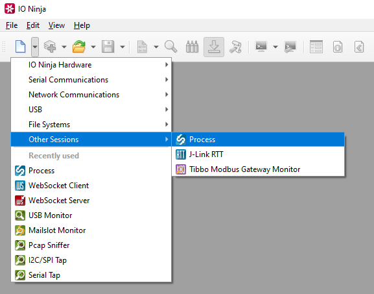Expand the add layer dropdown arrow
The width and height of the screenshot is (374, 294).
coord(64,47)
